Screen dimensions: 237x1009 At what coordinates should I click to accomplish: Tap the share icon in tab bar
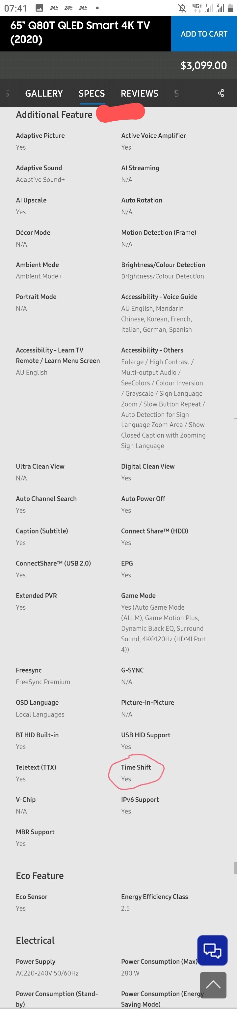click(x=221, y=93)
